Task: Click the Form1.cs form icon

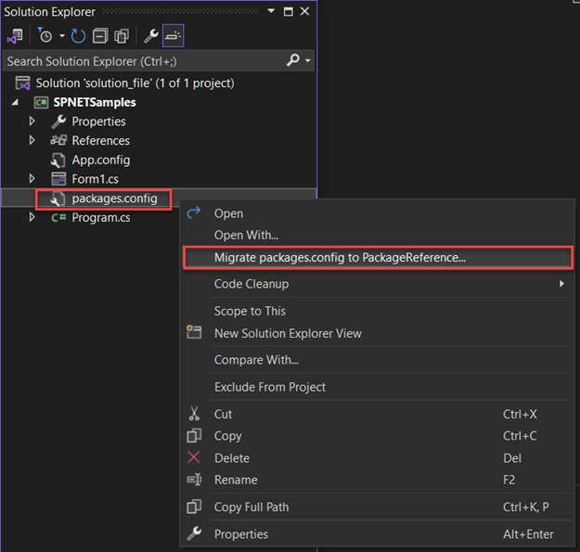Action: (58, 179)
